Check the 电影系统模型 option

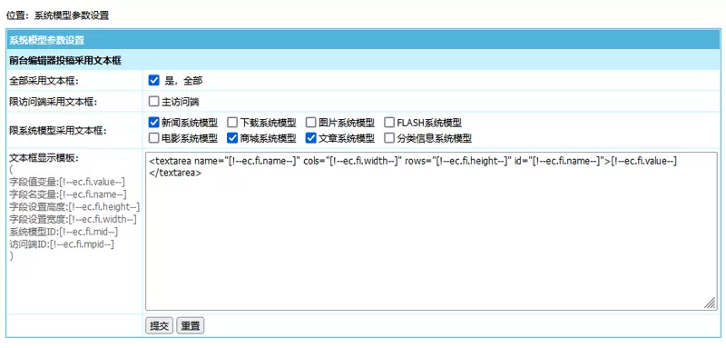pyautogui.click(x=153, y=137)
